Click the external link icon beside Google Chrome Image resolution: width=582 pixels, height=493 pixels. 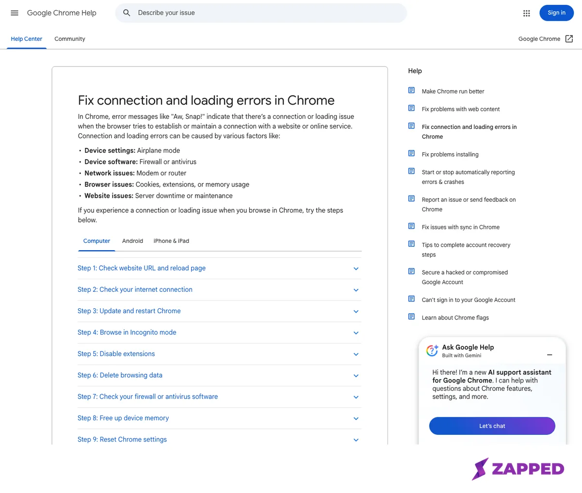point(569,39)
